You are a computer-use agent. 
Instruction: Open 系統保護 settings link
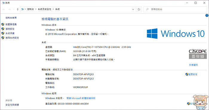(x=10, y=33)
